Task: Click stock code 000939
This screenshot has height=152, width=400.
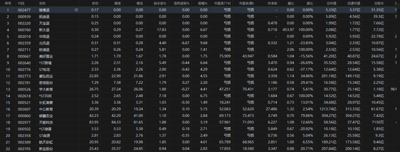Action: [24, 17]
